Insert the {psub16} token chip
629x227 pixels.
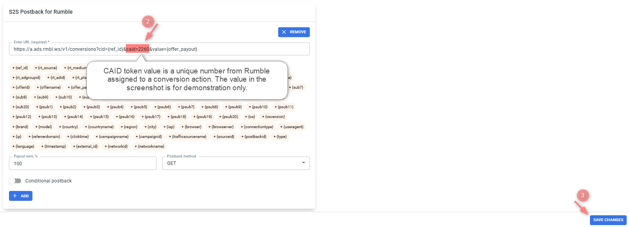125,117
